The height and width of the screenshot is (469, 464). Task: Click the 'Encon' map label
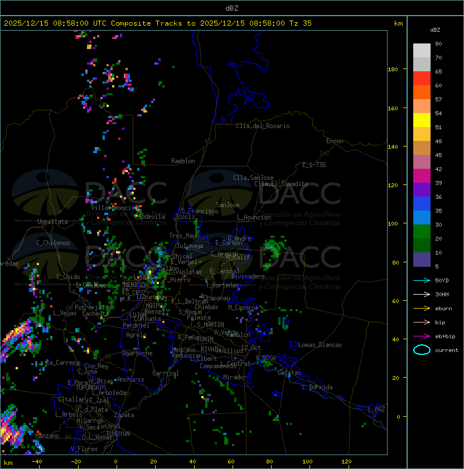pos(335,141)
